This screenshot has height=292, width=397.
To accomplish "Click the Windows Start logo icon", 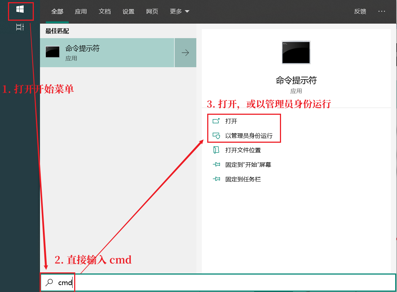I will pos(20,9).
